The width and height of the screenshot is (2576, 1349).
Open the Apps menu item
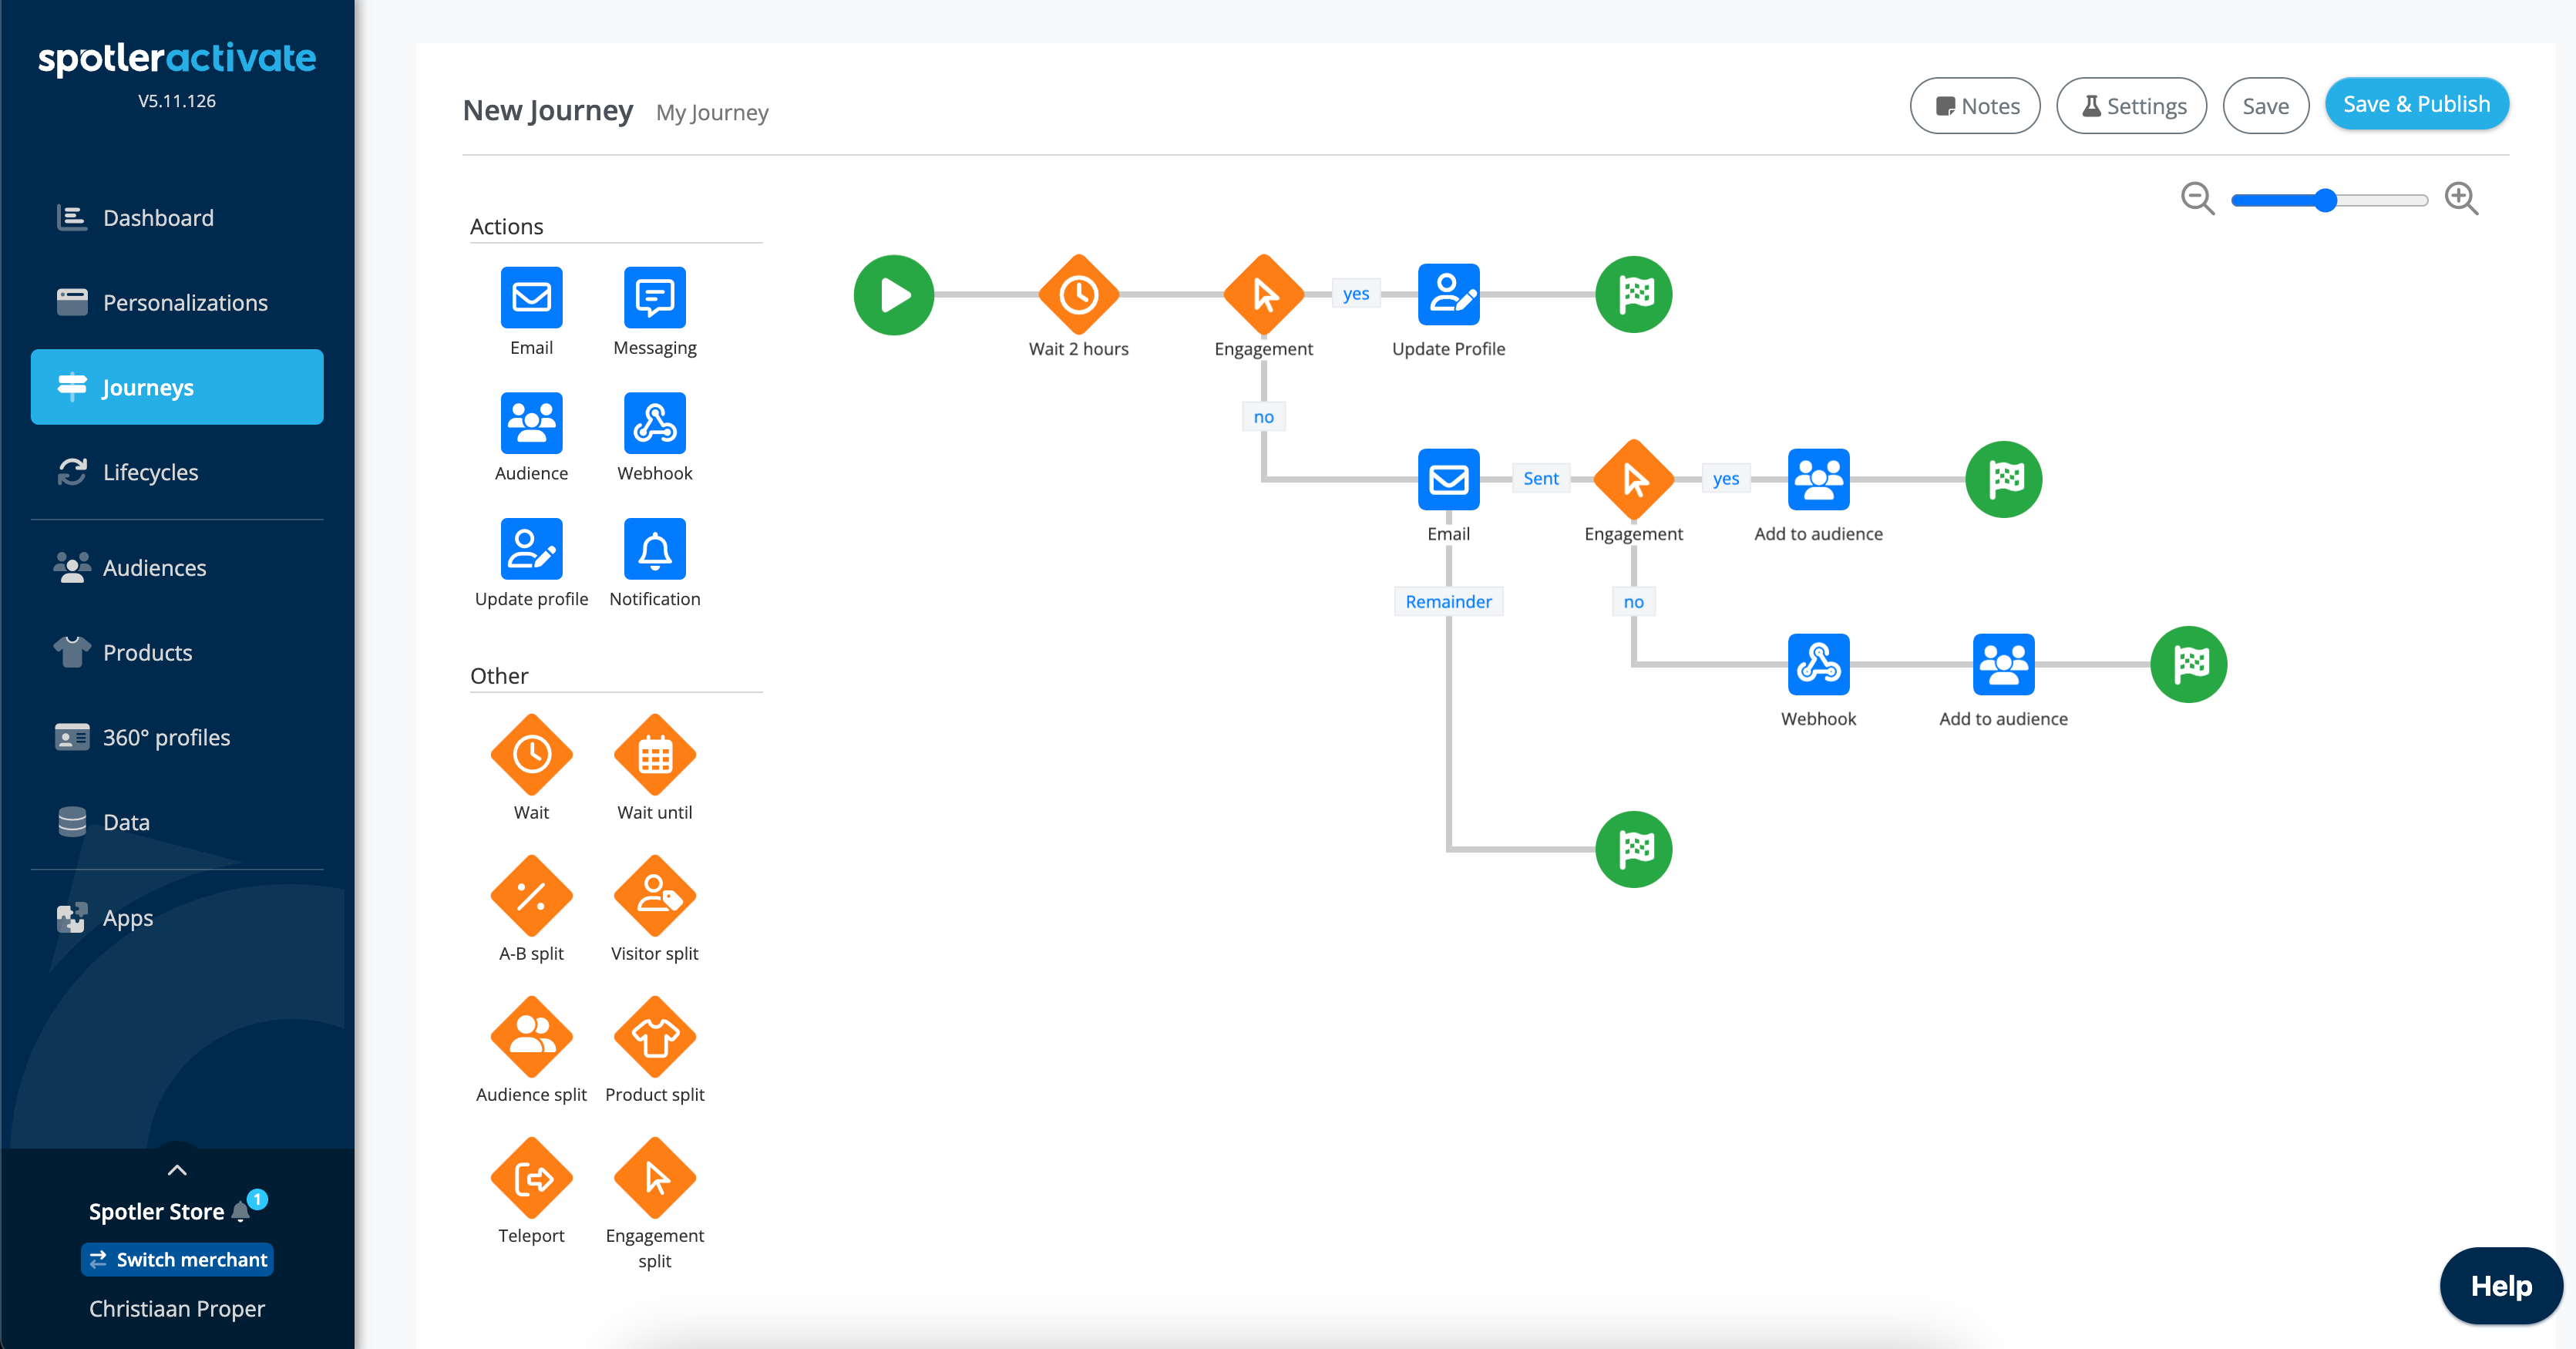tap(177, 917)
